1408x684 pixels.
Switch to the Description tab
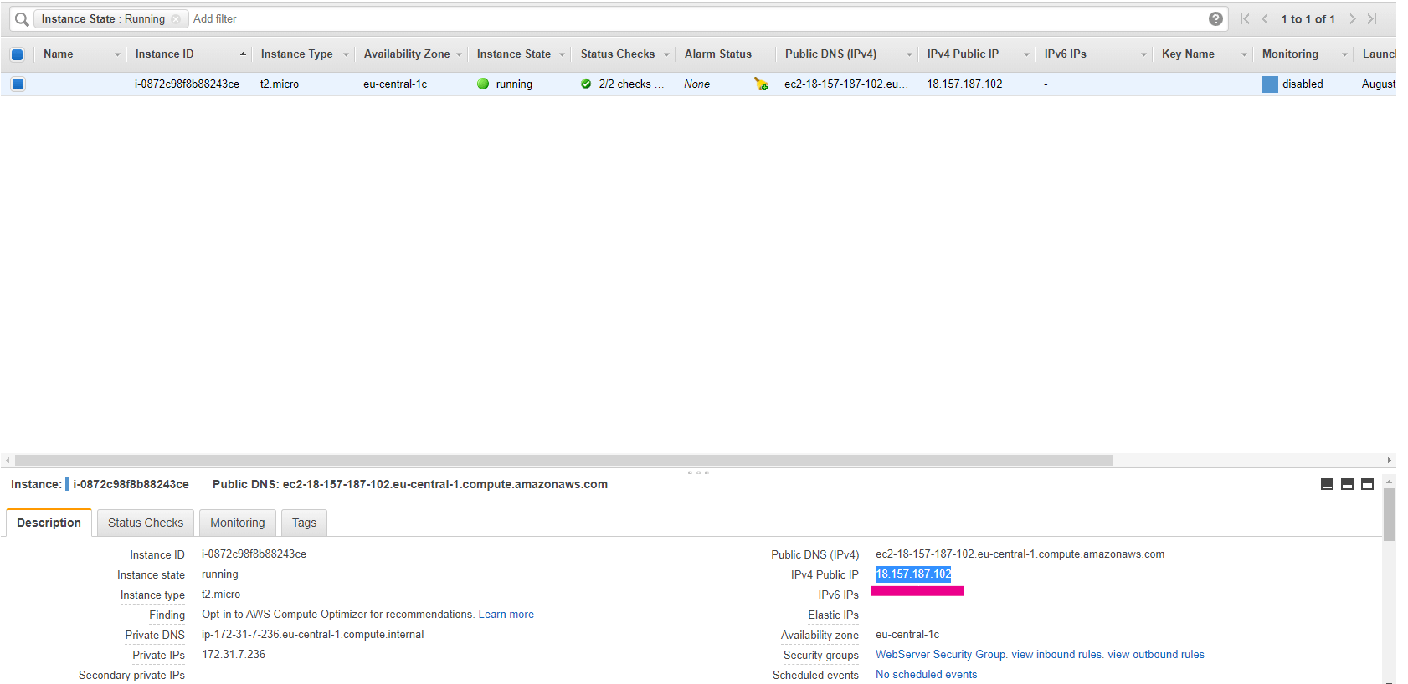49,523
